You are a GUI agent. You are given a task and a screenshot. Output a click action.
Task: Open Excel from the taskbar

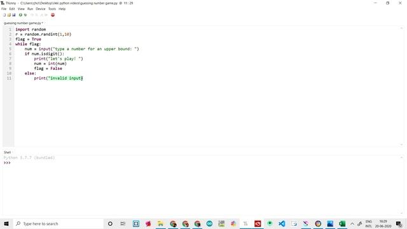(342, 223)
